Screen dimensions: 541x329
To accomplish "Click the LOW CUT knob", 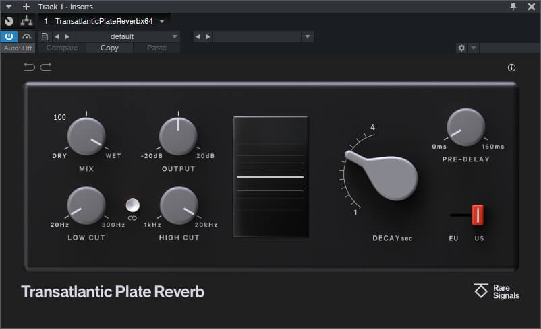I will (86, 205).
